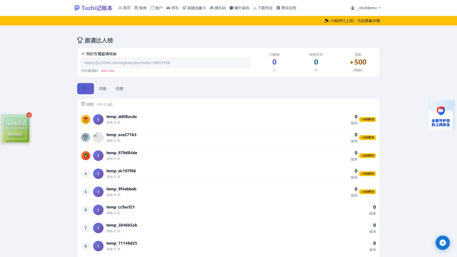
Task: Click the avatar of temp_dd08acda
Action: pyautogui.click(x=98, y=119)
